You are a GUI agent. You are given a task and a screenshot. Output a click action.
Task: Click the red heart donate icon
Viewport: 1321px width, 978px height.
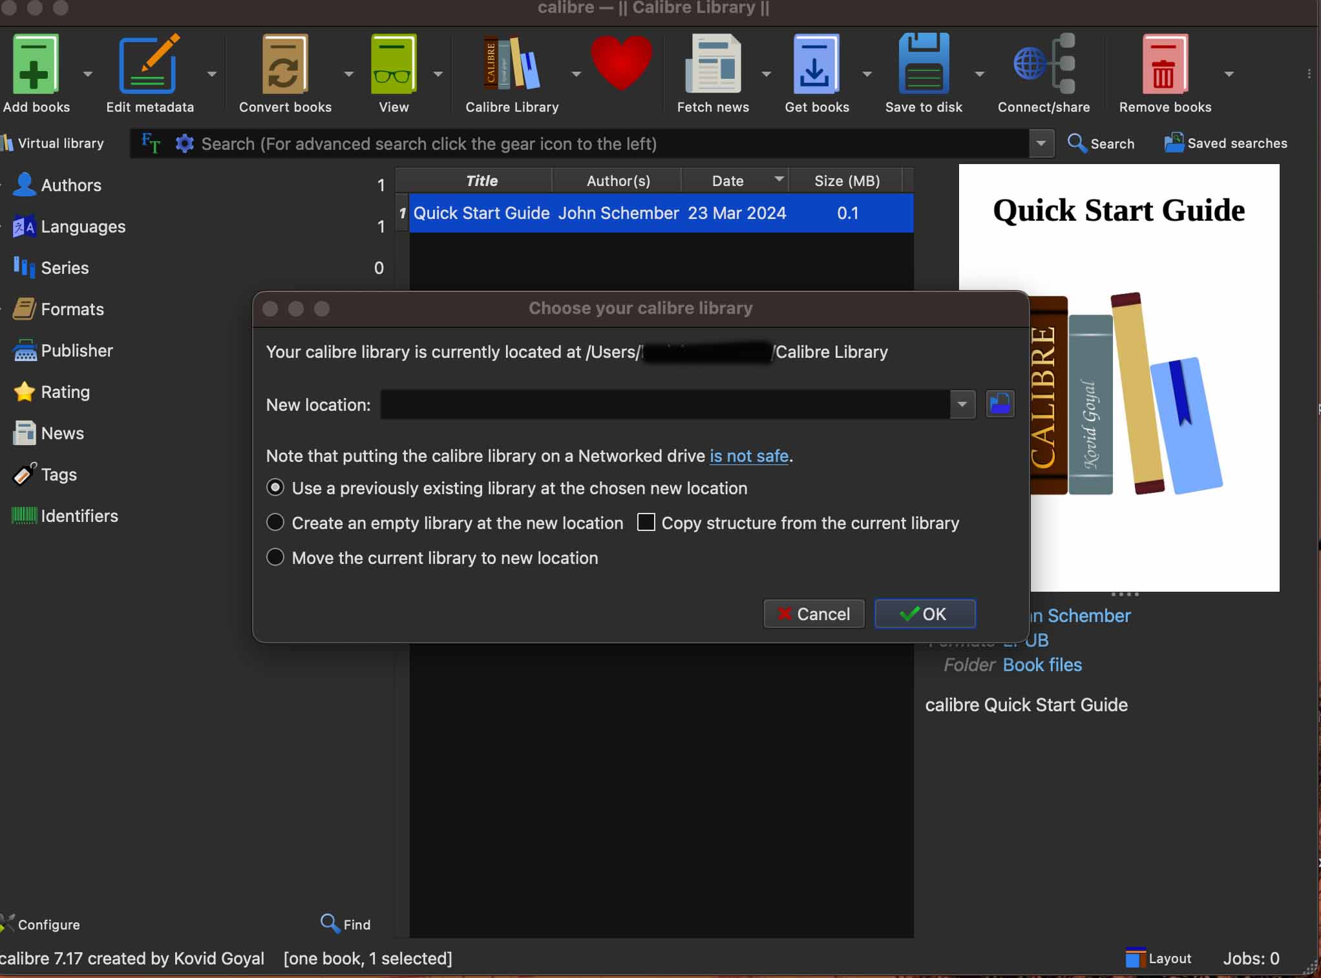621,63
